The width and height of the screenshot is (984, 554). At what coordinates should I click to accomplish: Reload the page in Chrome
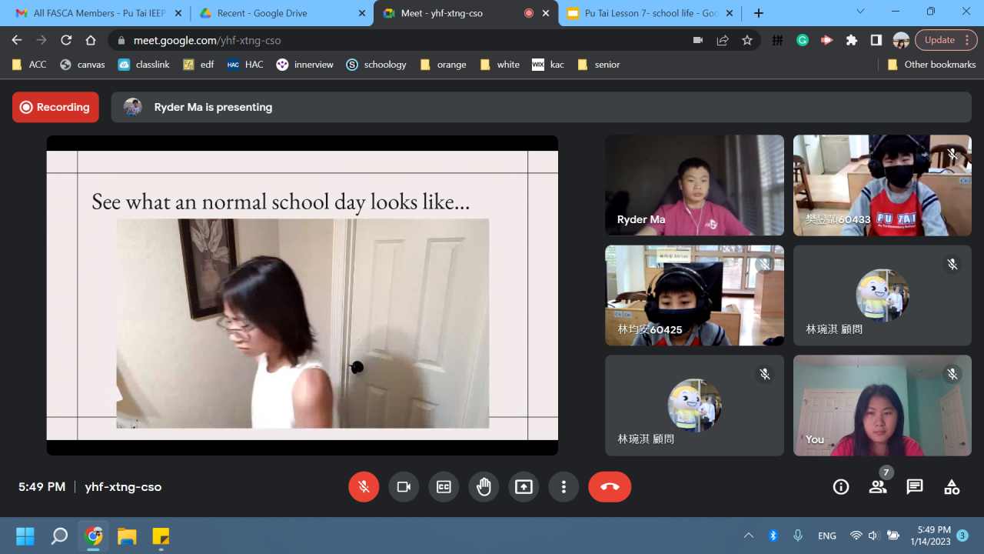coord(66,40)
